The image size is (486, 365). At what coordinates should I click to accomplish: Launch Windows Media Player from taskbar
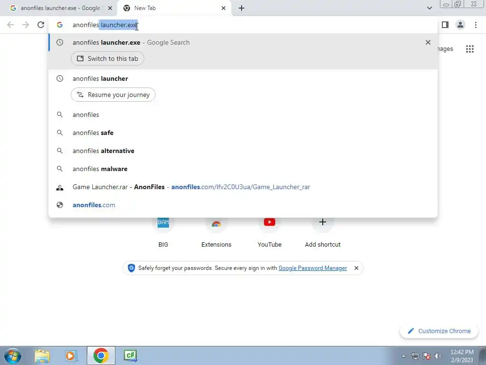click(71, 355)
